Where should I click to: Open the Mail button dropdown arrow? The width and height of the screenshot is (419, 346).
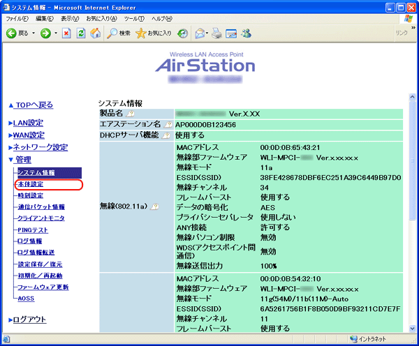(x=207, y=33)
